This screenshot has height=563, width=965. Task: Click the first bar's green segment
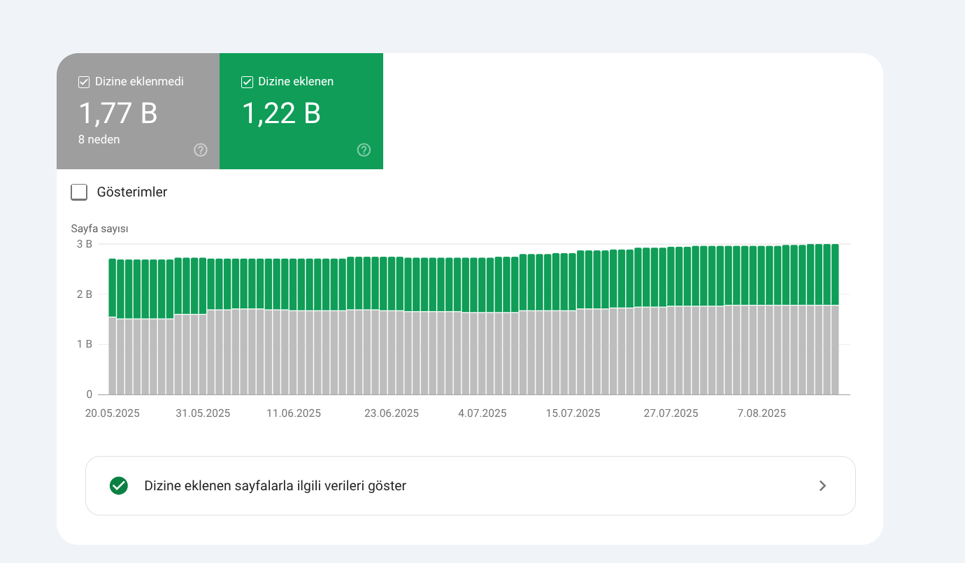click(112, 288)
